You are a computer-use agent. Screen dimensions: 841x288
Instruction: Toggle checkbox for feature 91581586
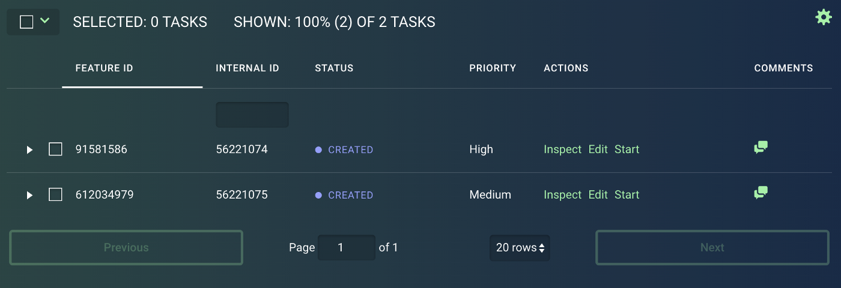click(x=55, y=149)
